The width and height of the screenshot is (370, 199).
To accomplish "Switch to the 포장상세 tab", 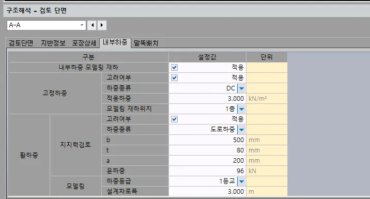I will point(84,43).
